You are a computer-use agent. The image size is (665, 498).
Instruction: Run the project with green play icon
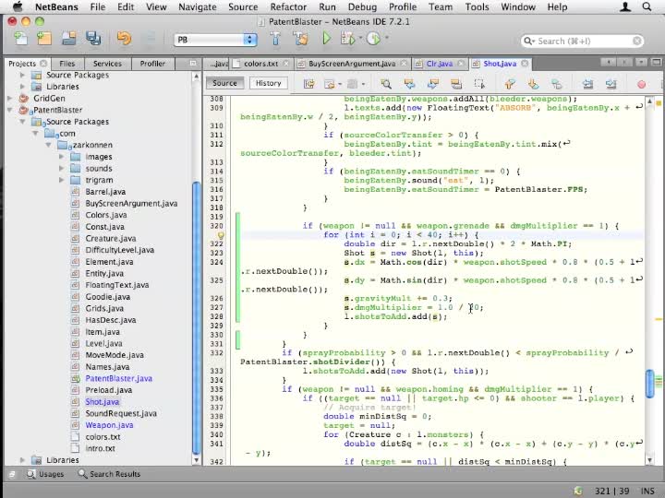tap(326, 39)
